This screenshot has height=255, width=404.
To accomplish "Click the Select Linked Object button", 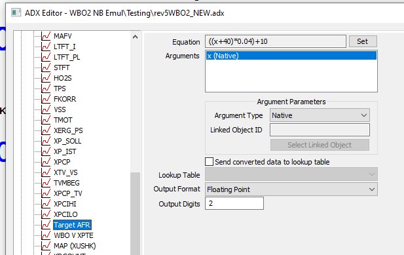I will (x=320, y=145).
